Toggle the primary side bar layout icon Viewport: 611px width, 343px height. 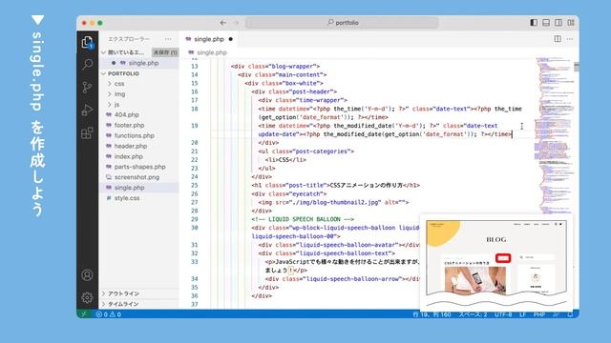[x=534, y=23]
